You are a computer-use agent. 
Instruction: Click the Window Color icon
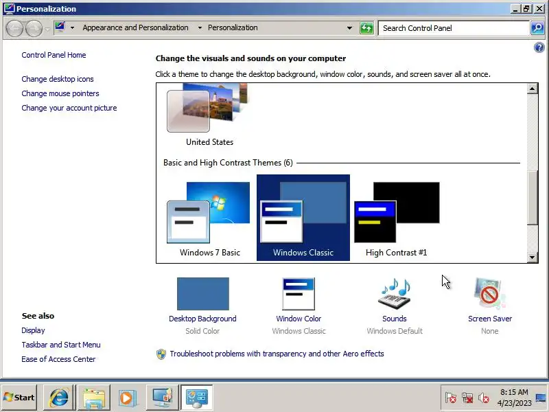(299, 294)
